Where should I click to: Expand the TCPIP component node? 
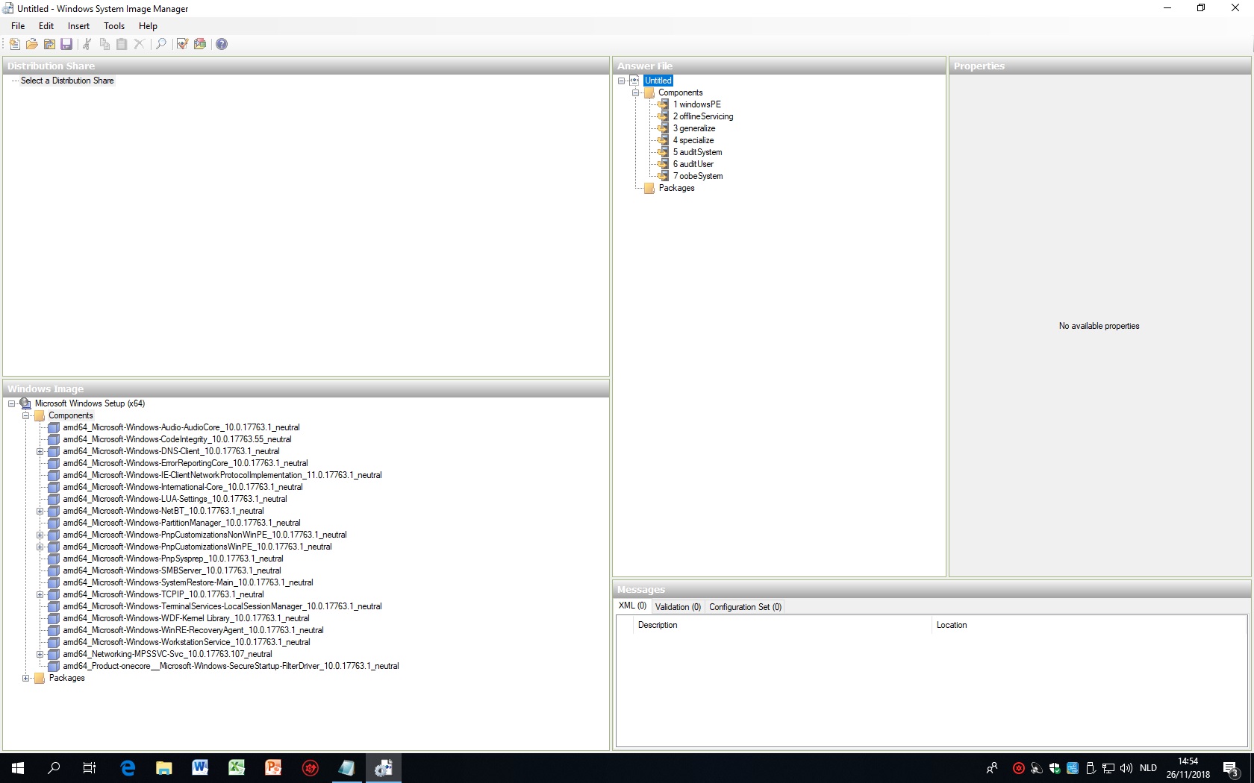pyautogui.click(x=40, y=594)
